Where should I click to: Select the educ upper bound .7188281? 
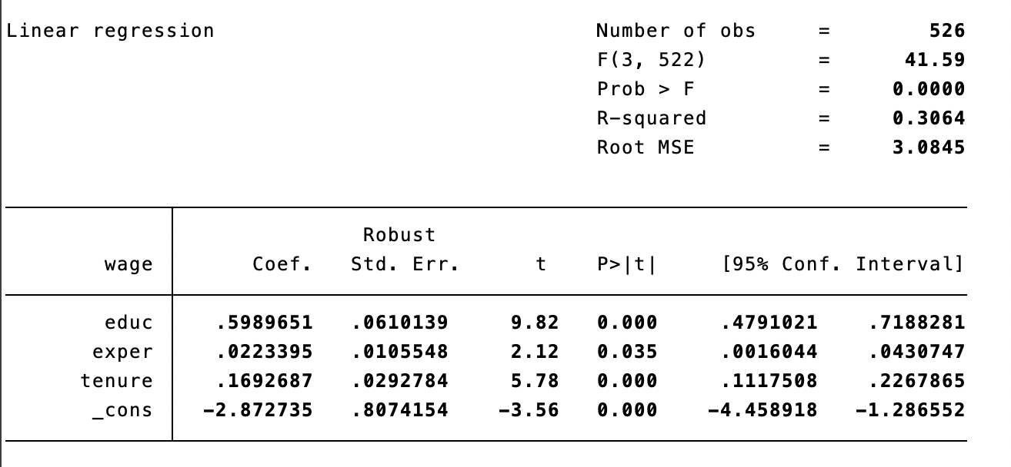click(x=916, y=322)
